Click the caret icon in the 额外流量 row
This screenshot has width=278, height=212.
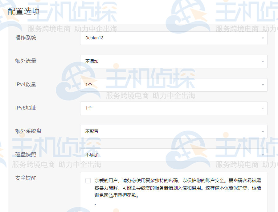pos(263,62)
